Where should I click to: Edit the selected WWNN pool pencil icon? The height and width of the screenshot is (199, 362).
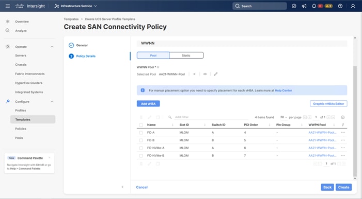point(216,74)
